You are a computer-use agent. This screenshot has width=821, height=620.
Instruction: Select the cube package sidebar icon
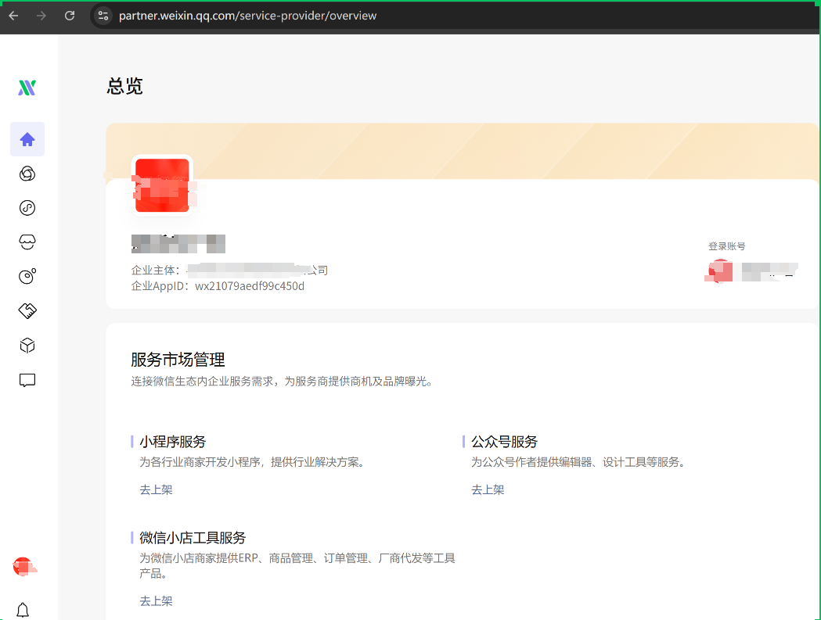(x=27, y=346)
